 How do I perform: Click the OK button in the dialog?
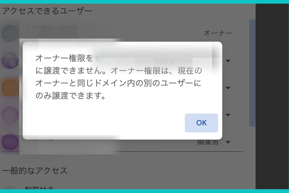(202, 123)
